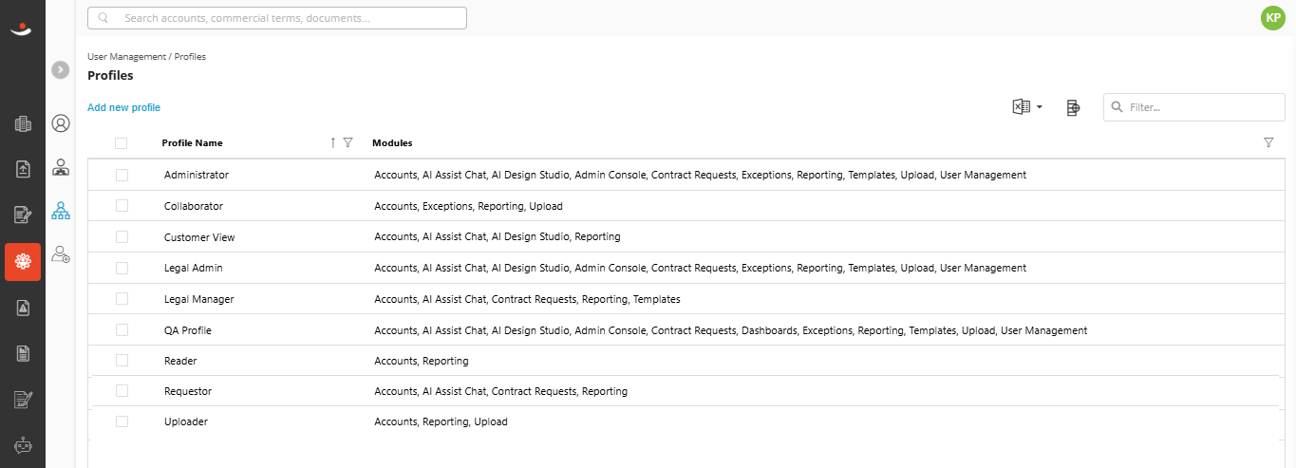Click the Excel export icon
Viewport: 1296px width, 468px height.
(1021, 107)
